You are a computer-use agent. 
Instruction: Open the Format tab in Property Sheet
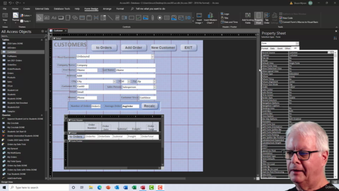point(265,48)
